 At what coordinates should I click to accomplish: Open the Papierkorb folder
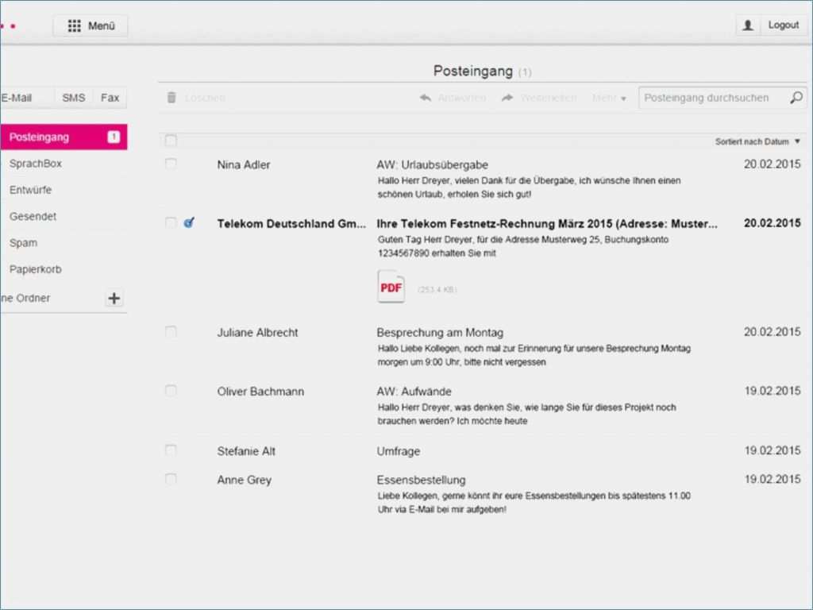click(x=36, y=269)
